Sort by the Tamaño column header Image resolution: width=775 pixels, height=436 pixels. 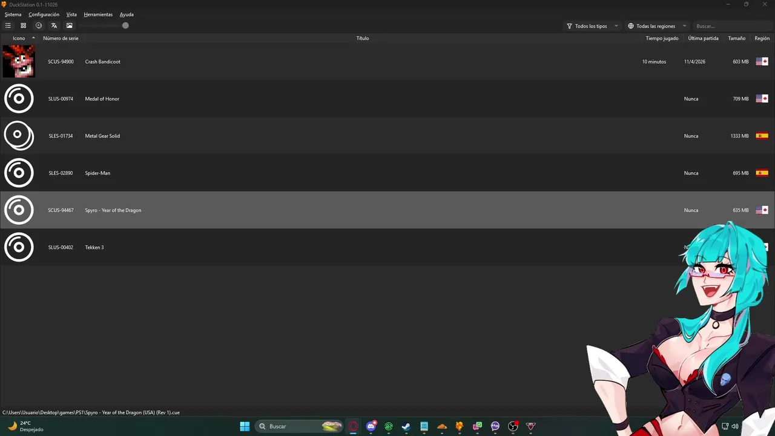(736, 38)
